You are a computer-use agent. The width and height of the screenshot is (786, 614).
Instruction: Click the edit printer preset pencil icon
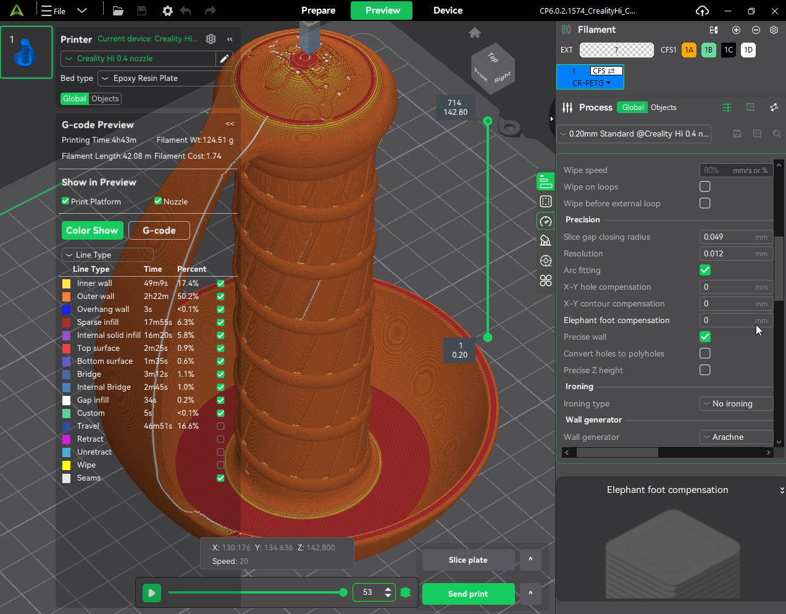(x=224, y=59)
